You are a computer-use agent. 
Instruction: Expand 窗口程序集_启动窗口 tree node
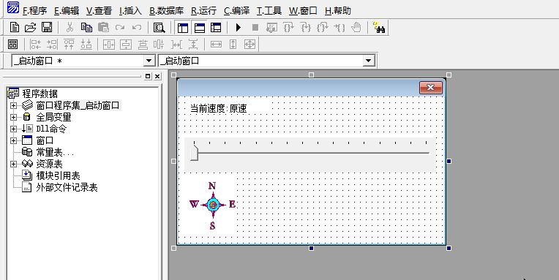(14, 105)
